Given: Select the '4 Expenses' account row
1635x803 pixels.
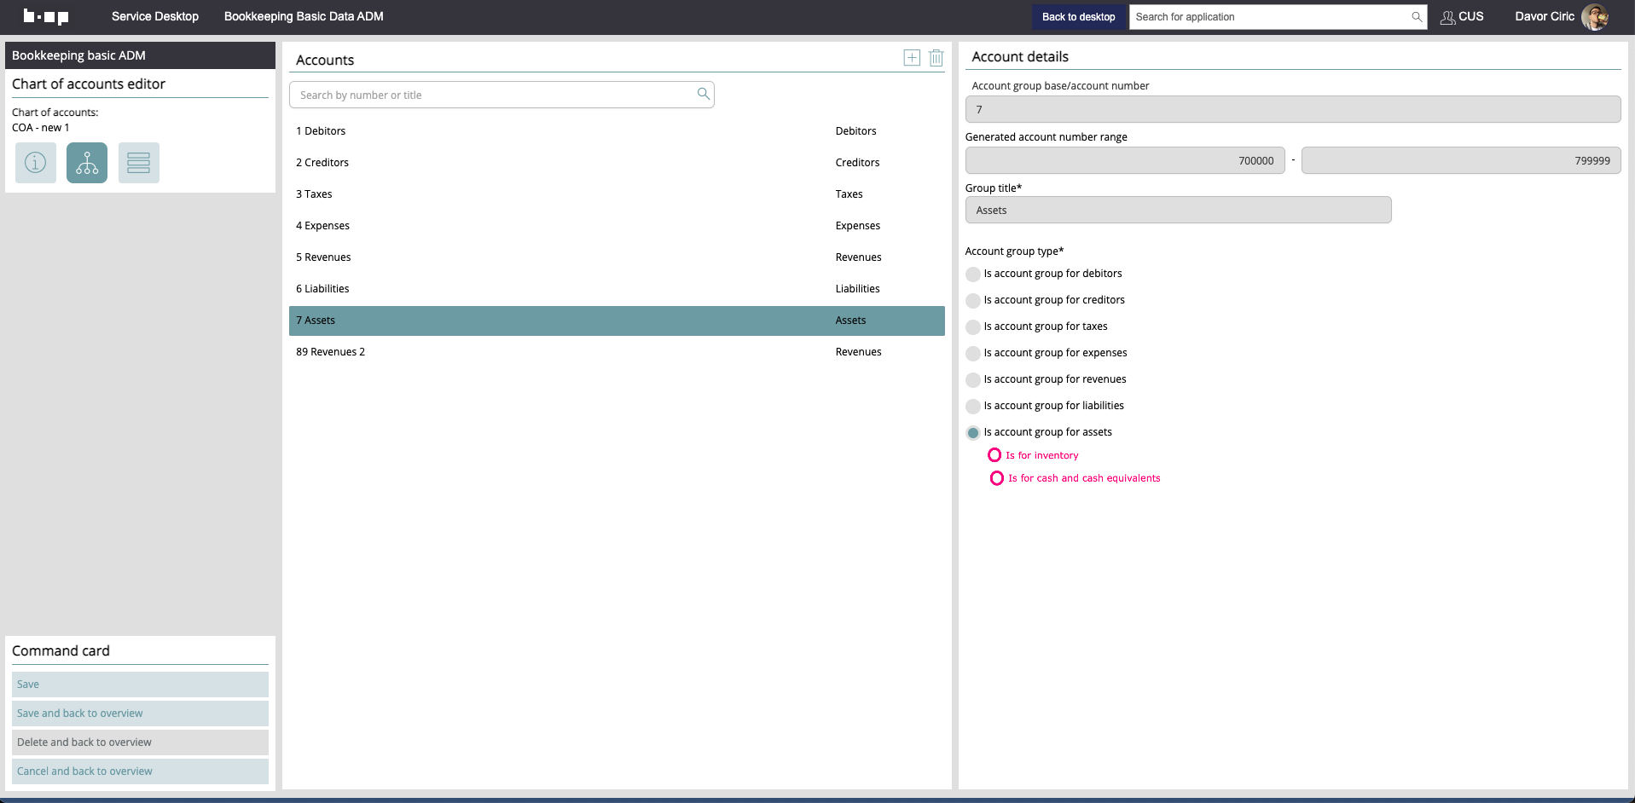Looking at the screenshot, I should [x=616, y=226].
